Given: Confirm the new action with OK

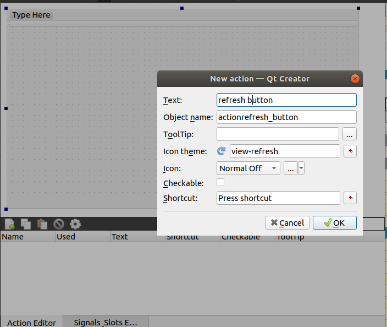Looking at the screenshot, I should 335,223.
